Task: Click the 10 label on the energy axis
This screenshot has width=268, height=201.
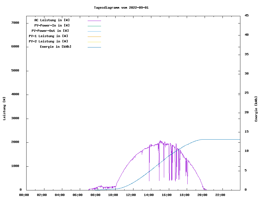Action: [x=247, y=151]
